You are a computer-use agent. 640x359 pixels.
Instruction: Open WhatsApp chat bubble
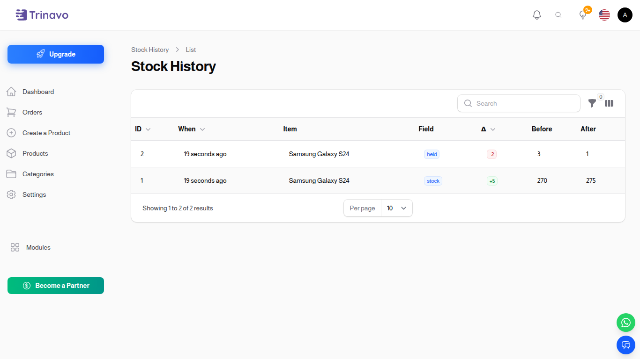(x=626, y=323)
